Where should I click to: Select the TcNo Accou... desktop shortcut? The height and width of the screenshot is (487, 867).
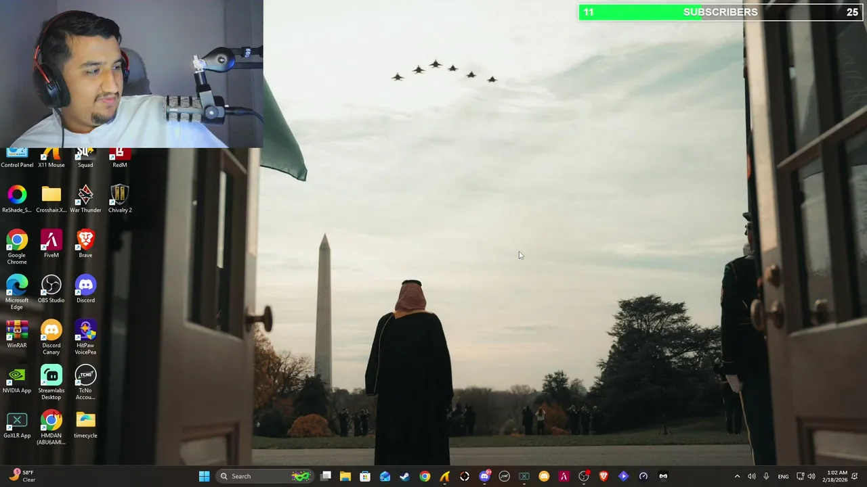coord(85,384)
